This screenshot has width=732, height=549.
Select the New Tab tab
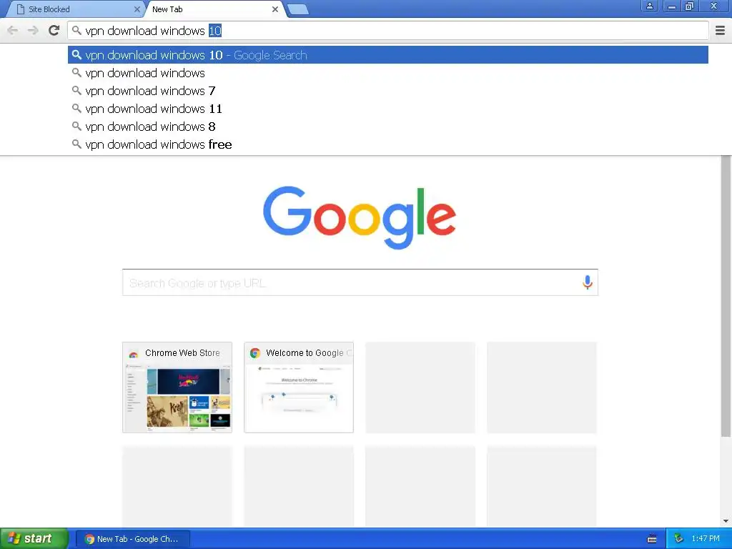pyautogui.click(x=214, y=9)
